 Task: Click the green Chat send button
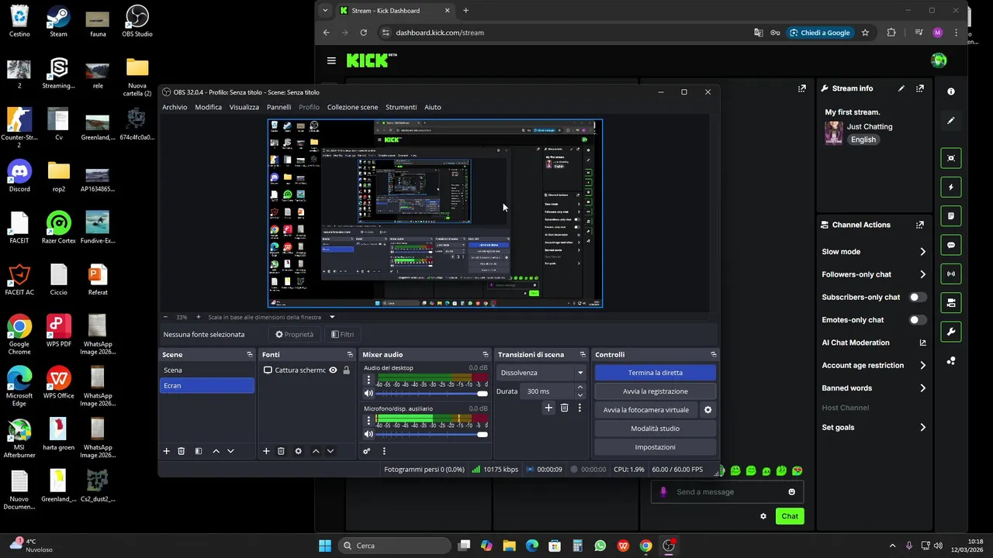[x=790, y=516]
